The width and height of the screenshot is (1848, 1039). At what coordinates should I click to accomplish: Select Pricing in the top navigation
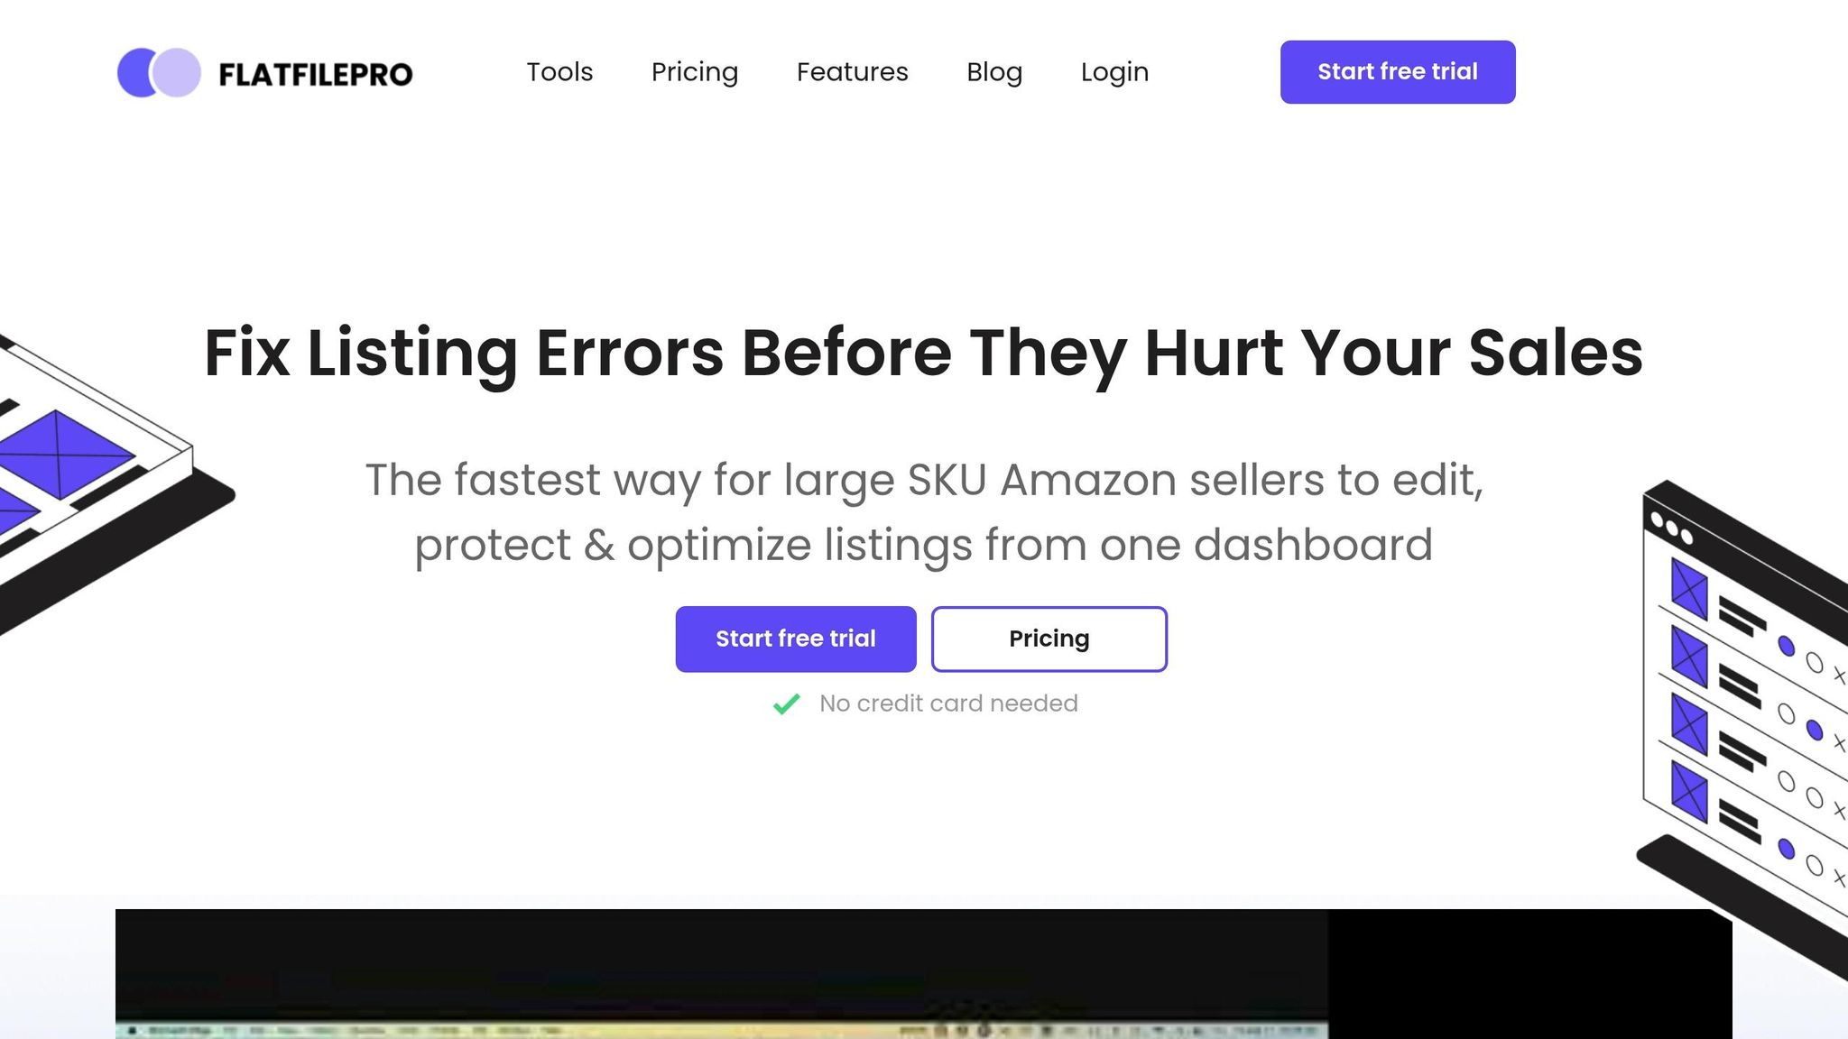[694, 72]
